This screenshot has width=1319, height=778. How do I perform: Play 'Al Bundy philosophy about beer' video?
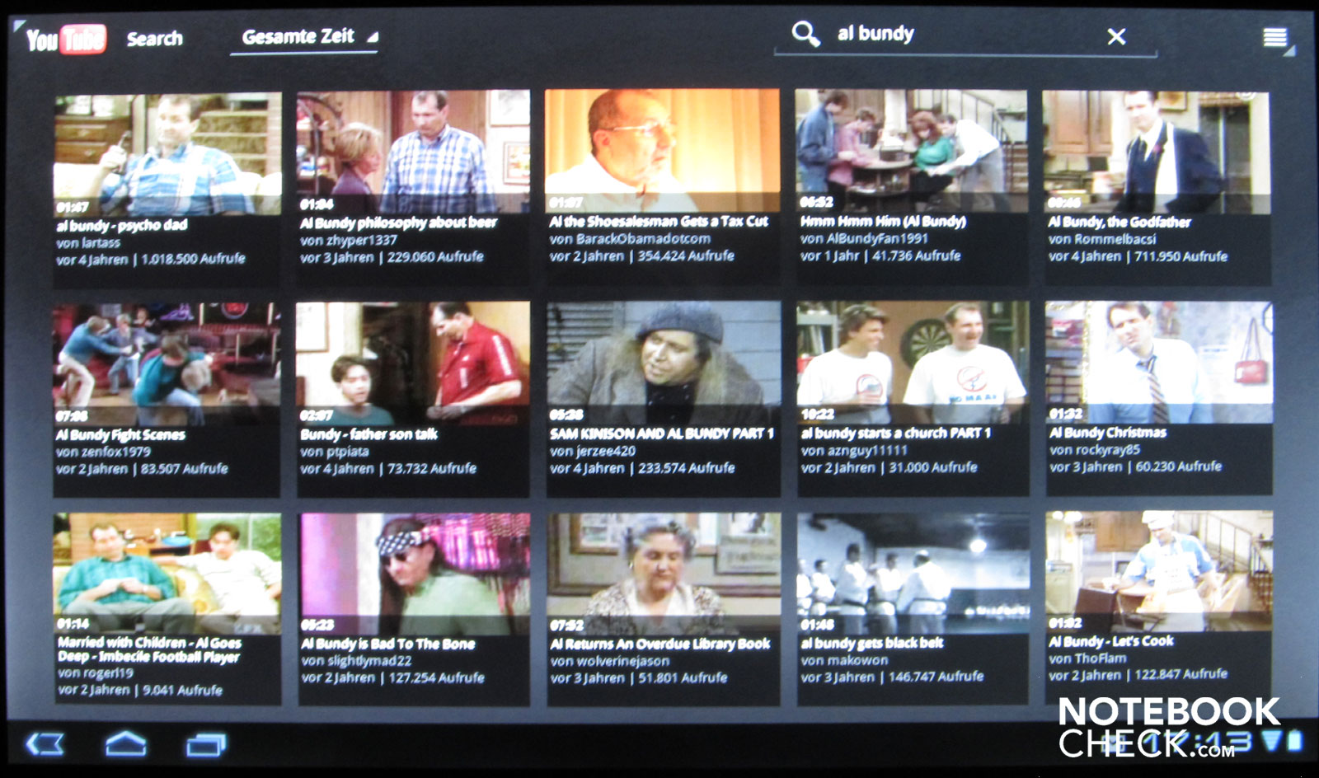pyautogui.click(x=413, y=152)
